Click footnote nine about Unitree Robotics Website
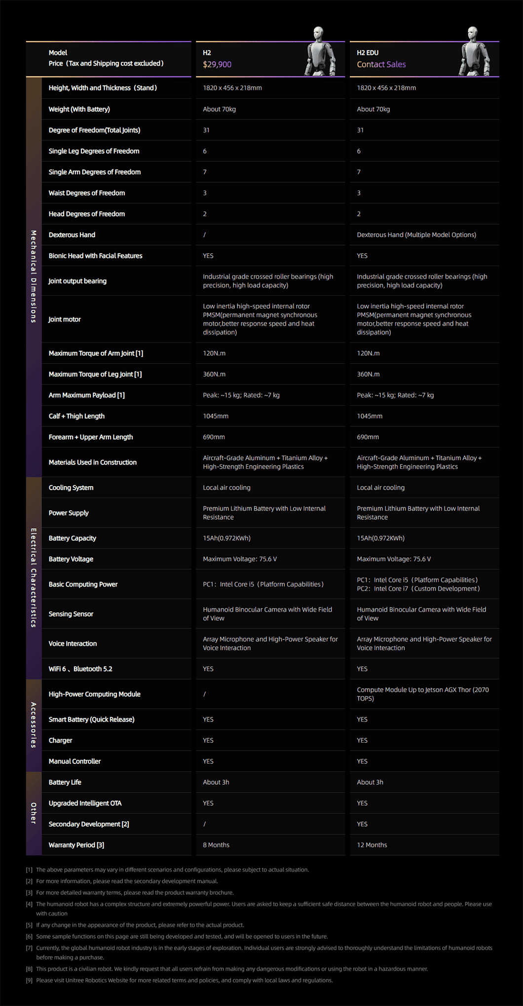Viewport: 523px width, 1006px height. (180, 980)
